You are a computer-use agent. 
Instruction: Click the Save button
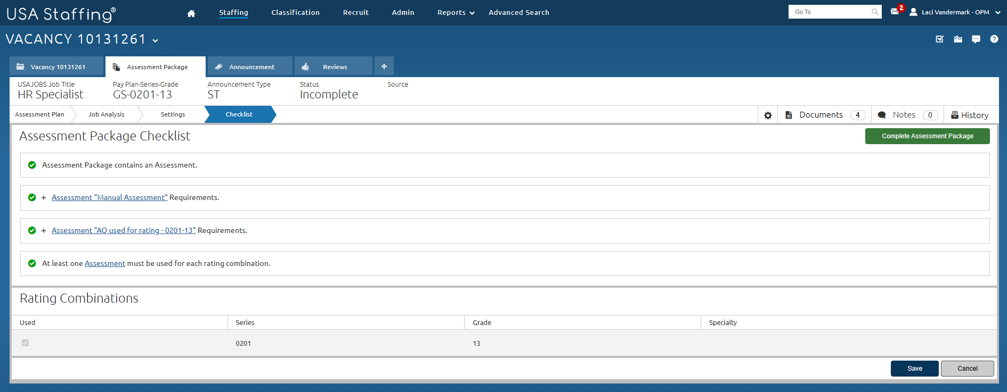coord(915,369)
